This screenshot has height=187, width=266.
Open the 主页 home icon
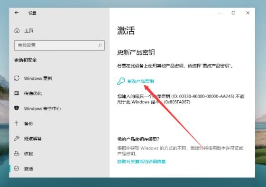pyautogui.click(x=17, y=30)
